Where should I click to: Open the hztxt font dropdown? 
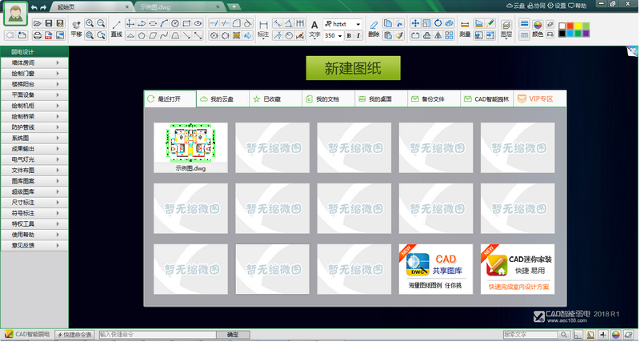tap(342, 23)
